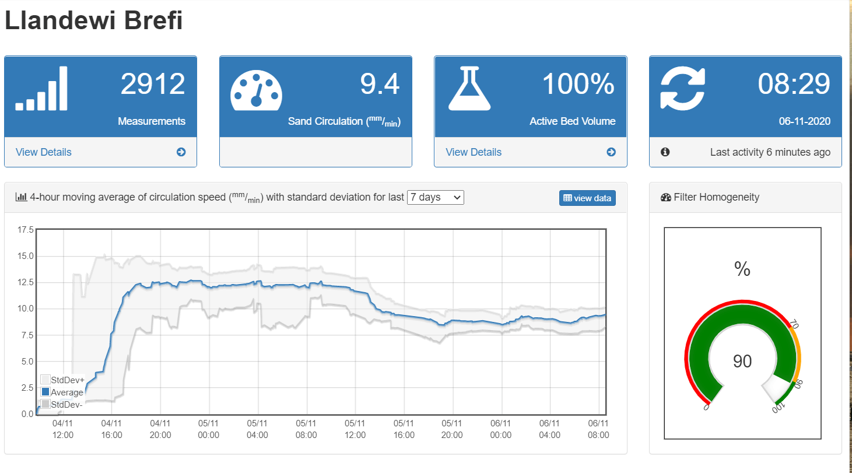Click the refresh arrows sync icon
852x473 pixels.
(x=682, y=89)
